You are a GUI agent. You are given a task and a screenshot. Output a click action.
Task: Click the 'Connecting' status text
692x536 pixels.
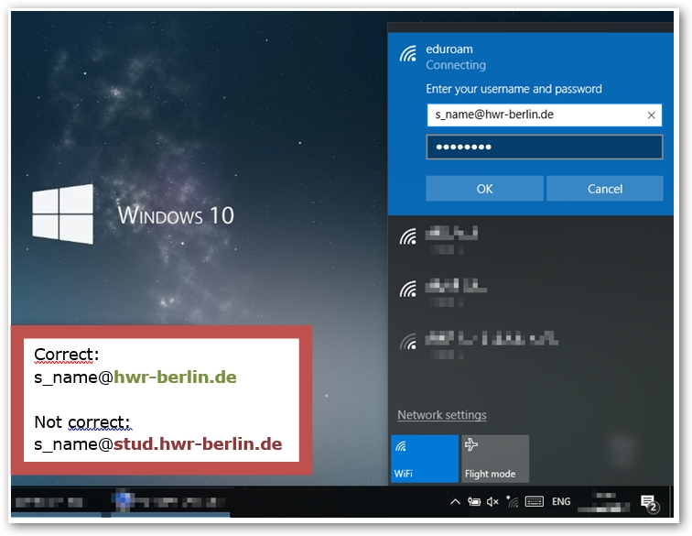[x=456, y=65]
